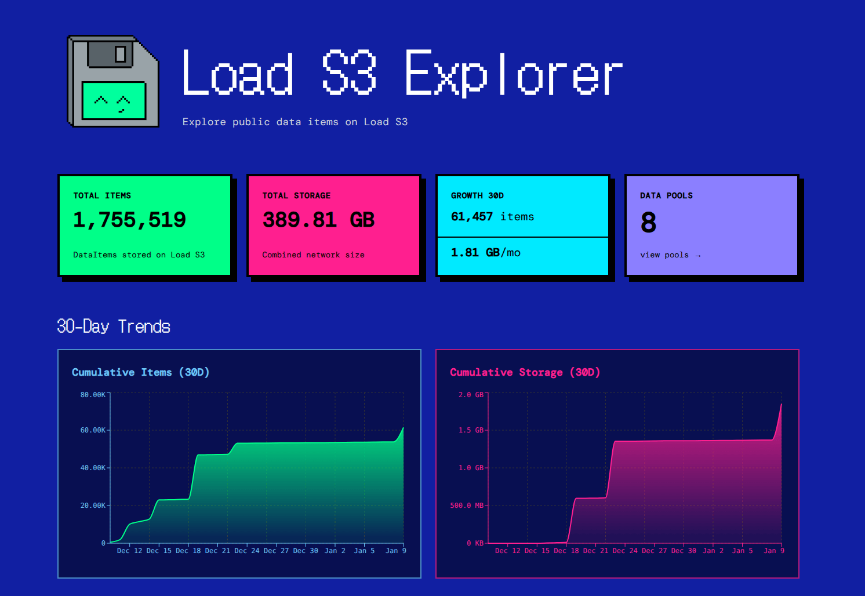Click the 1.81 GB/mo growth rate

(485, 253)
